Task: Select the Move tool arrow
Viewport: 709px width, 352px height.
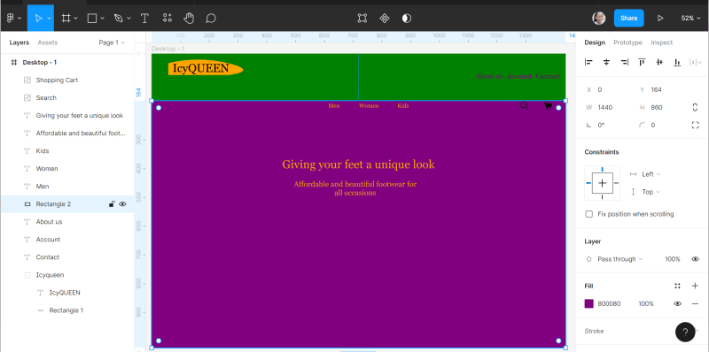Action: point(38,18)
